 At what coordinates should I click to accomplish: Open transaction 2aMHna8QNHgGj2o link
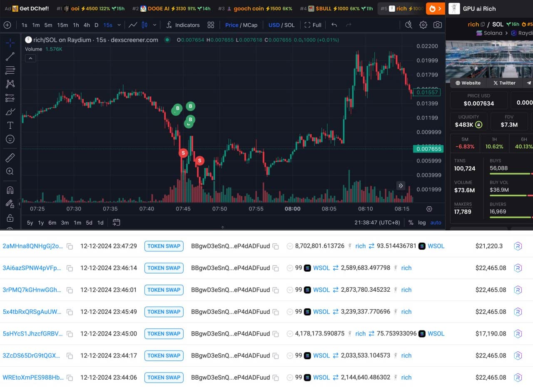33,246
